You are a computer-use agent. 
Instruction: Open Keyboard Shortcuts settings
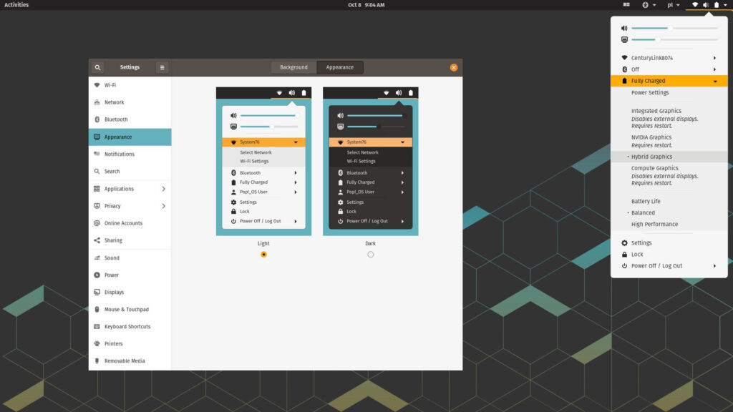130,326
